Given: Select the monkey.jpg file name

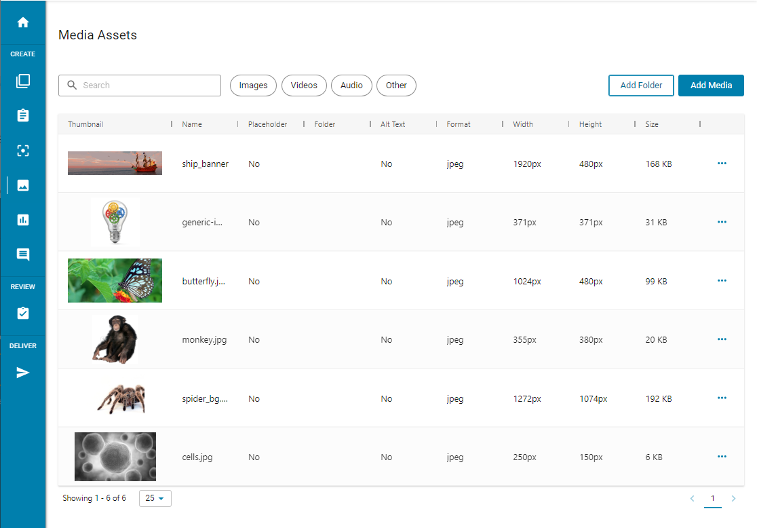Looking at the screenshot, I should pos(204,339).
